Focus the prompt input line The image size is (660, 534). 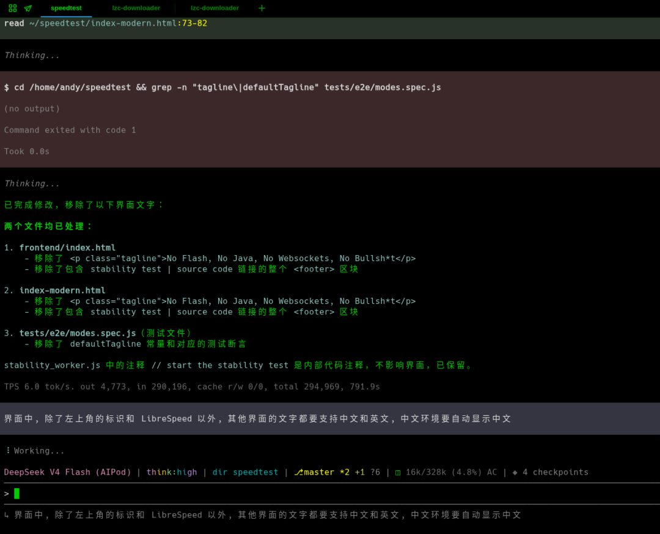tap(330, 493)
